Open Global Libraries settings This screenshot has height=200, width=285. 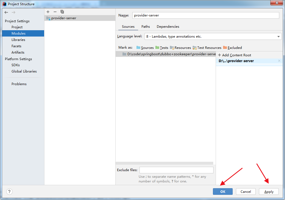24,71
